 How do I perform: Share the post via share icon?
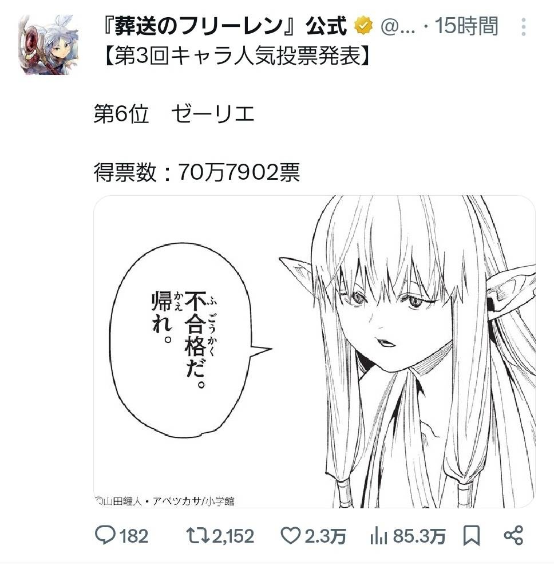[513, 536]
